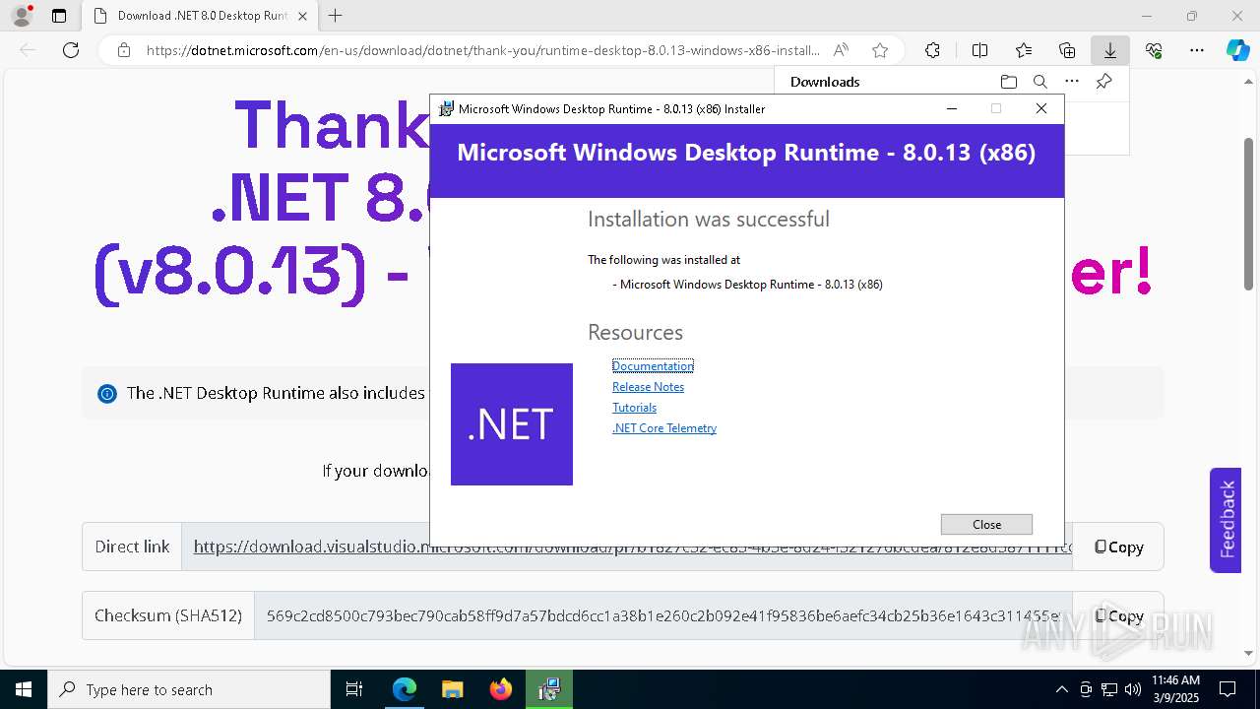Screen dimensions: 1260x709
Task: Search downloads with the magnifier icon
Action: 1039,82
